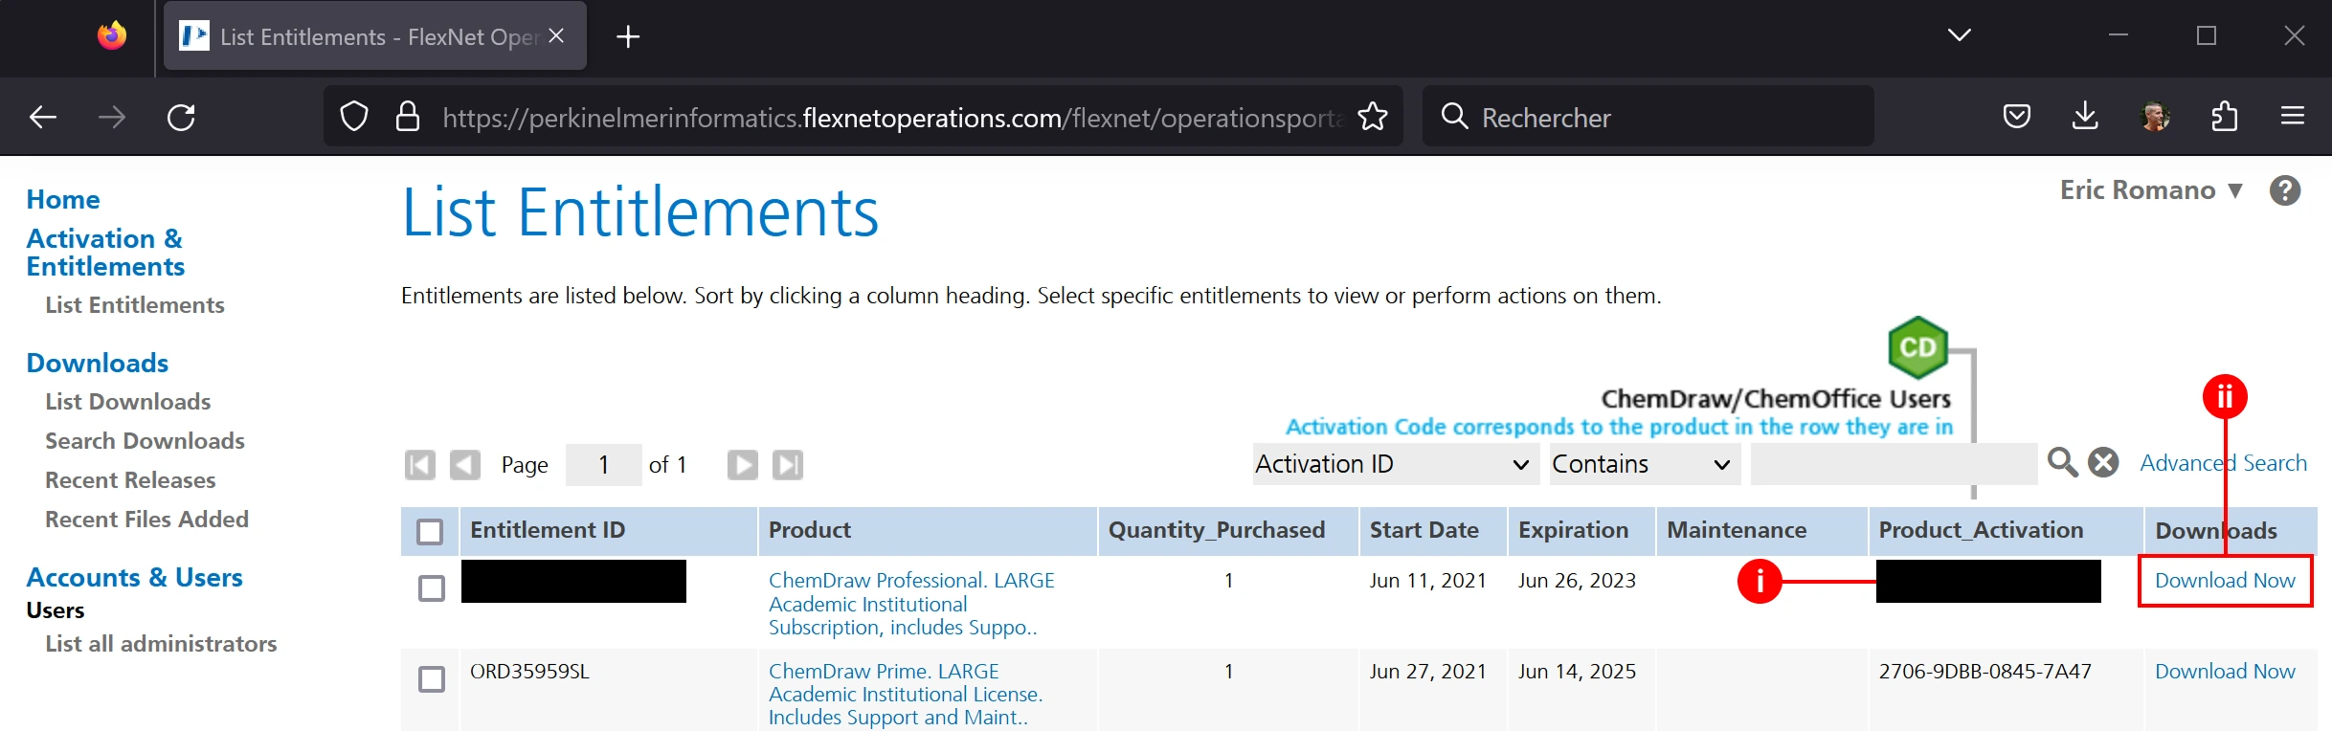Open the list all tabs chevron

pos(1960,35)
